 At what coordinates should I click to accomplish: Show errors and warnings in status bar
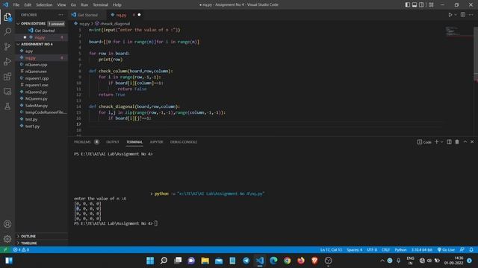point(21,250)
